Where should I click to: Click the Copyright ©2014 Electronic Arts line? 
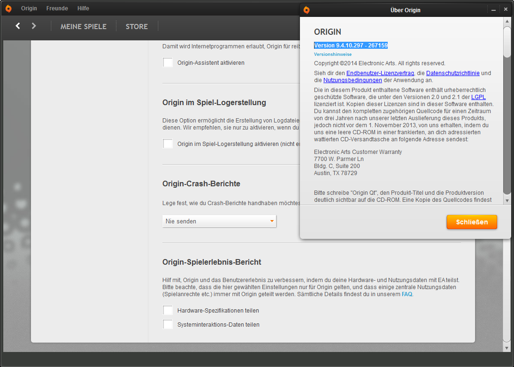point(380,63)
